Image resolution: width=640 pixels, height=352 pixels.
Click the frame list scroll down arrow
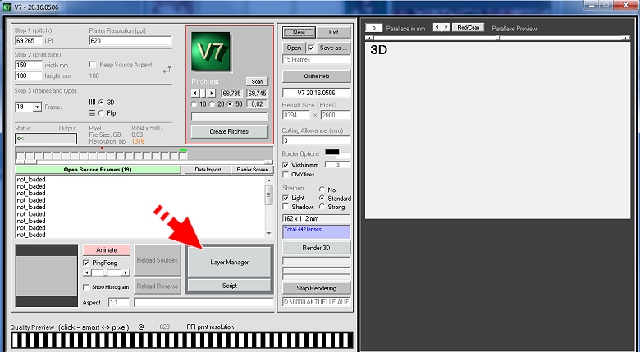point(268,235)
